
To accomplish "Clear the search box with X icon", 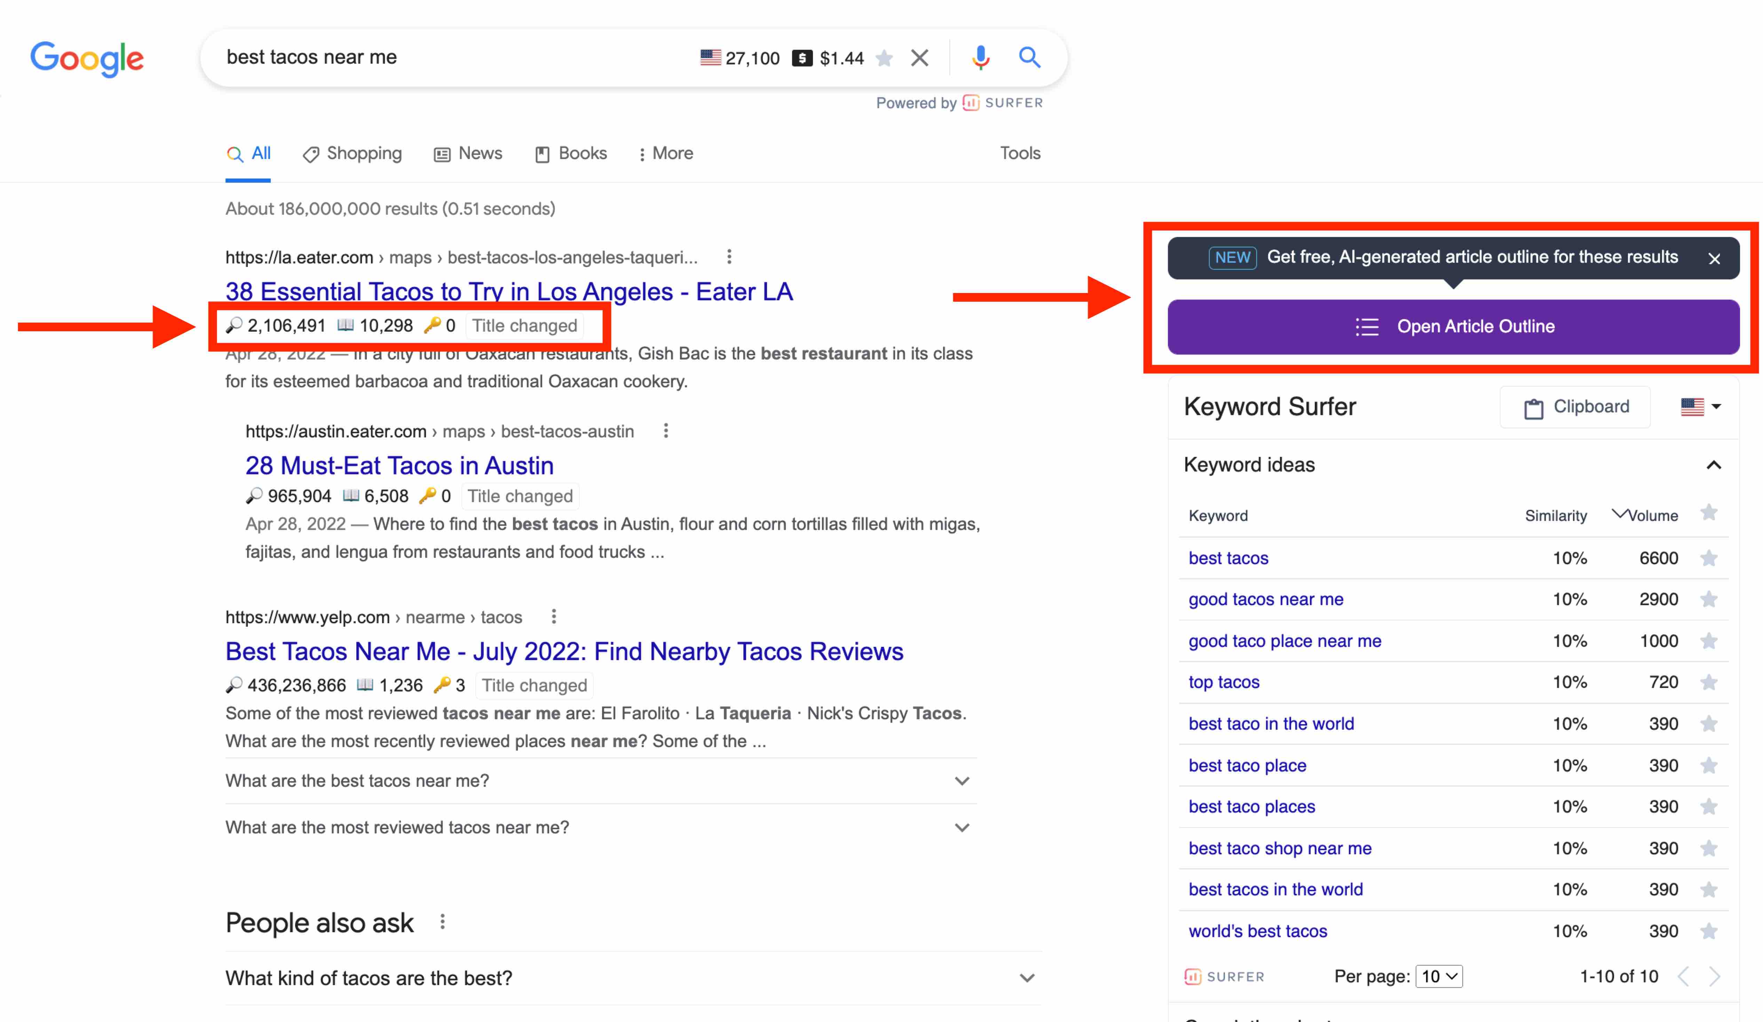I will [920, 57].
